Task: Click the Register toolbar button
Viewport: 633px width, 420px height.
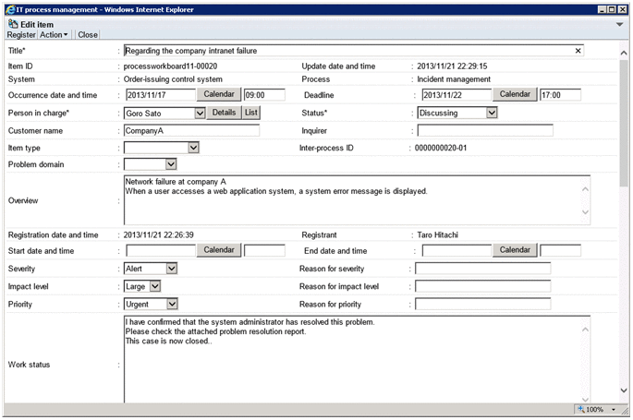Action: pos(21,34)
